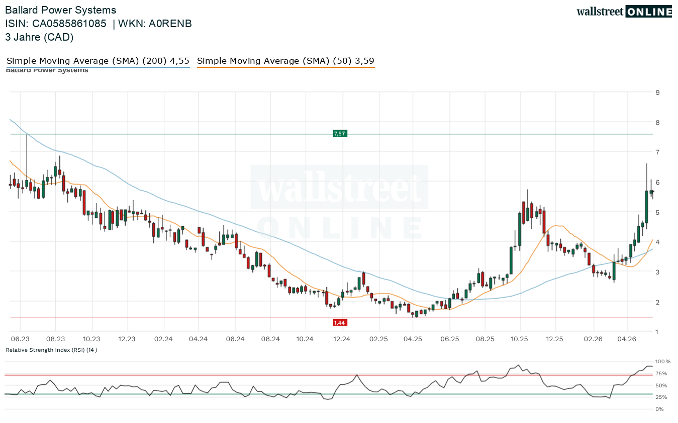The height and width of the screenshot is (423, 678).
Task: Click the RSI 0% axis label
Action: [x=659, y=409]
